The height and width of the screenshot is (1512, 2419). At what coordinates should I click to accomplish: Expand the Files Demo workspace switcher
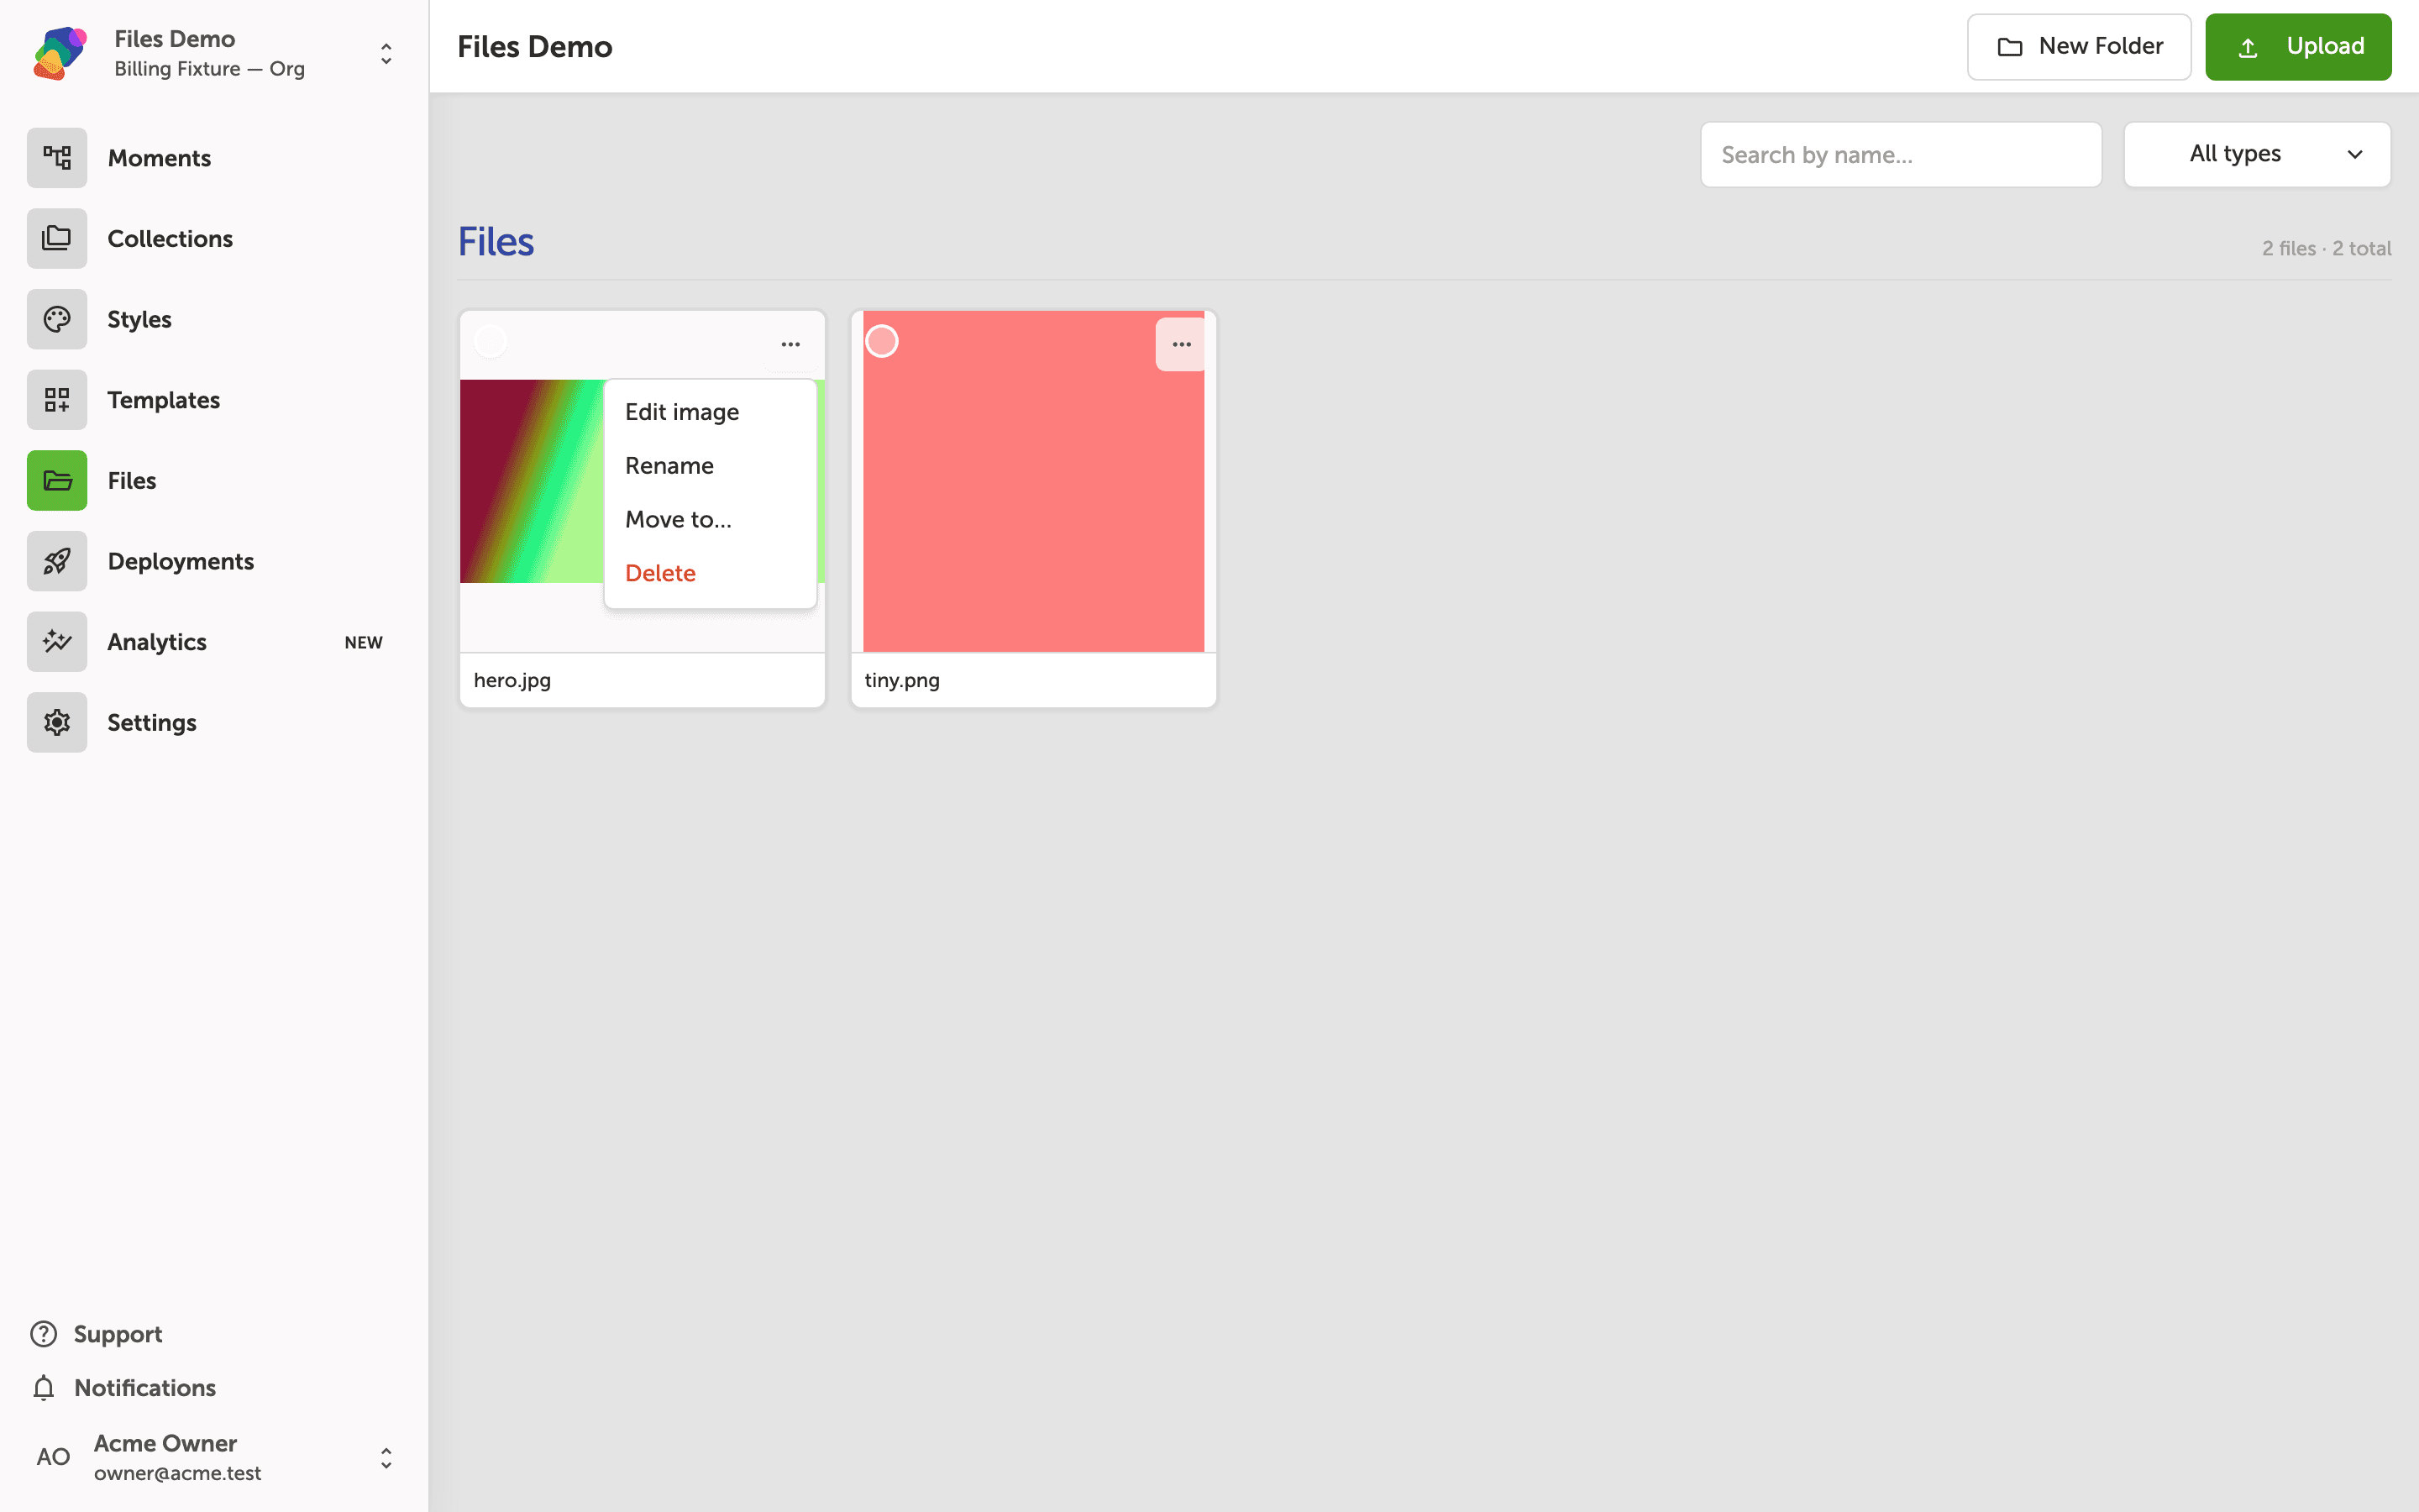[x=386, y=53]
